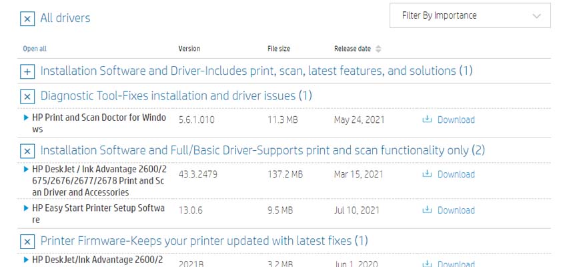Click the 'All drivers' heading text
The width and height of the screenshot is (567, 267).
click(65, 18)
